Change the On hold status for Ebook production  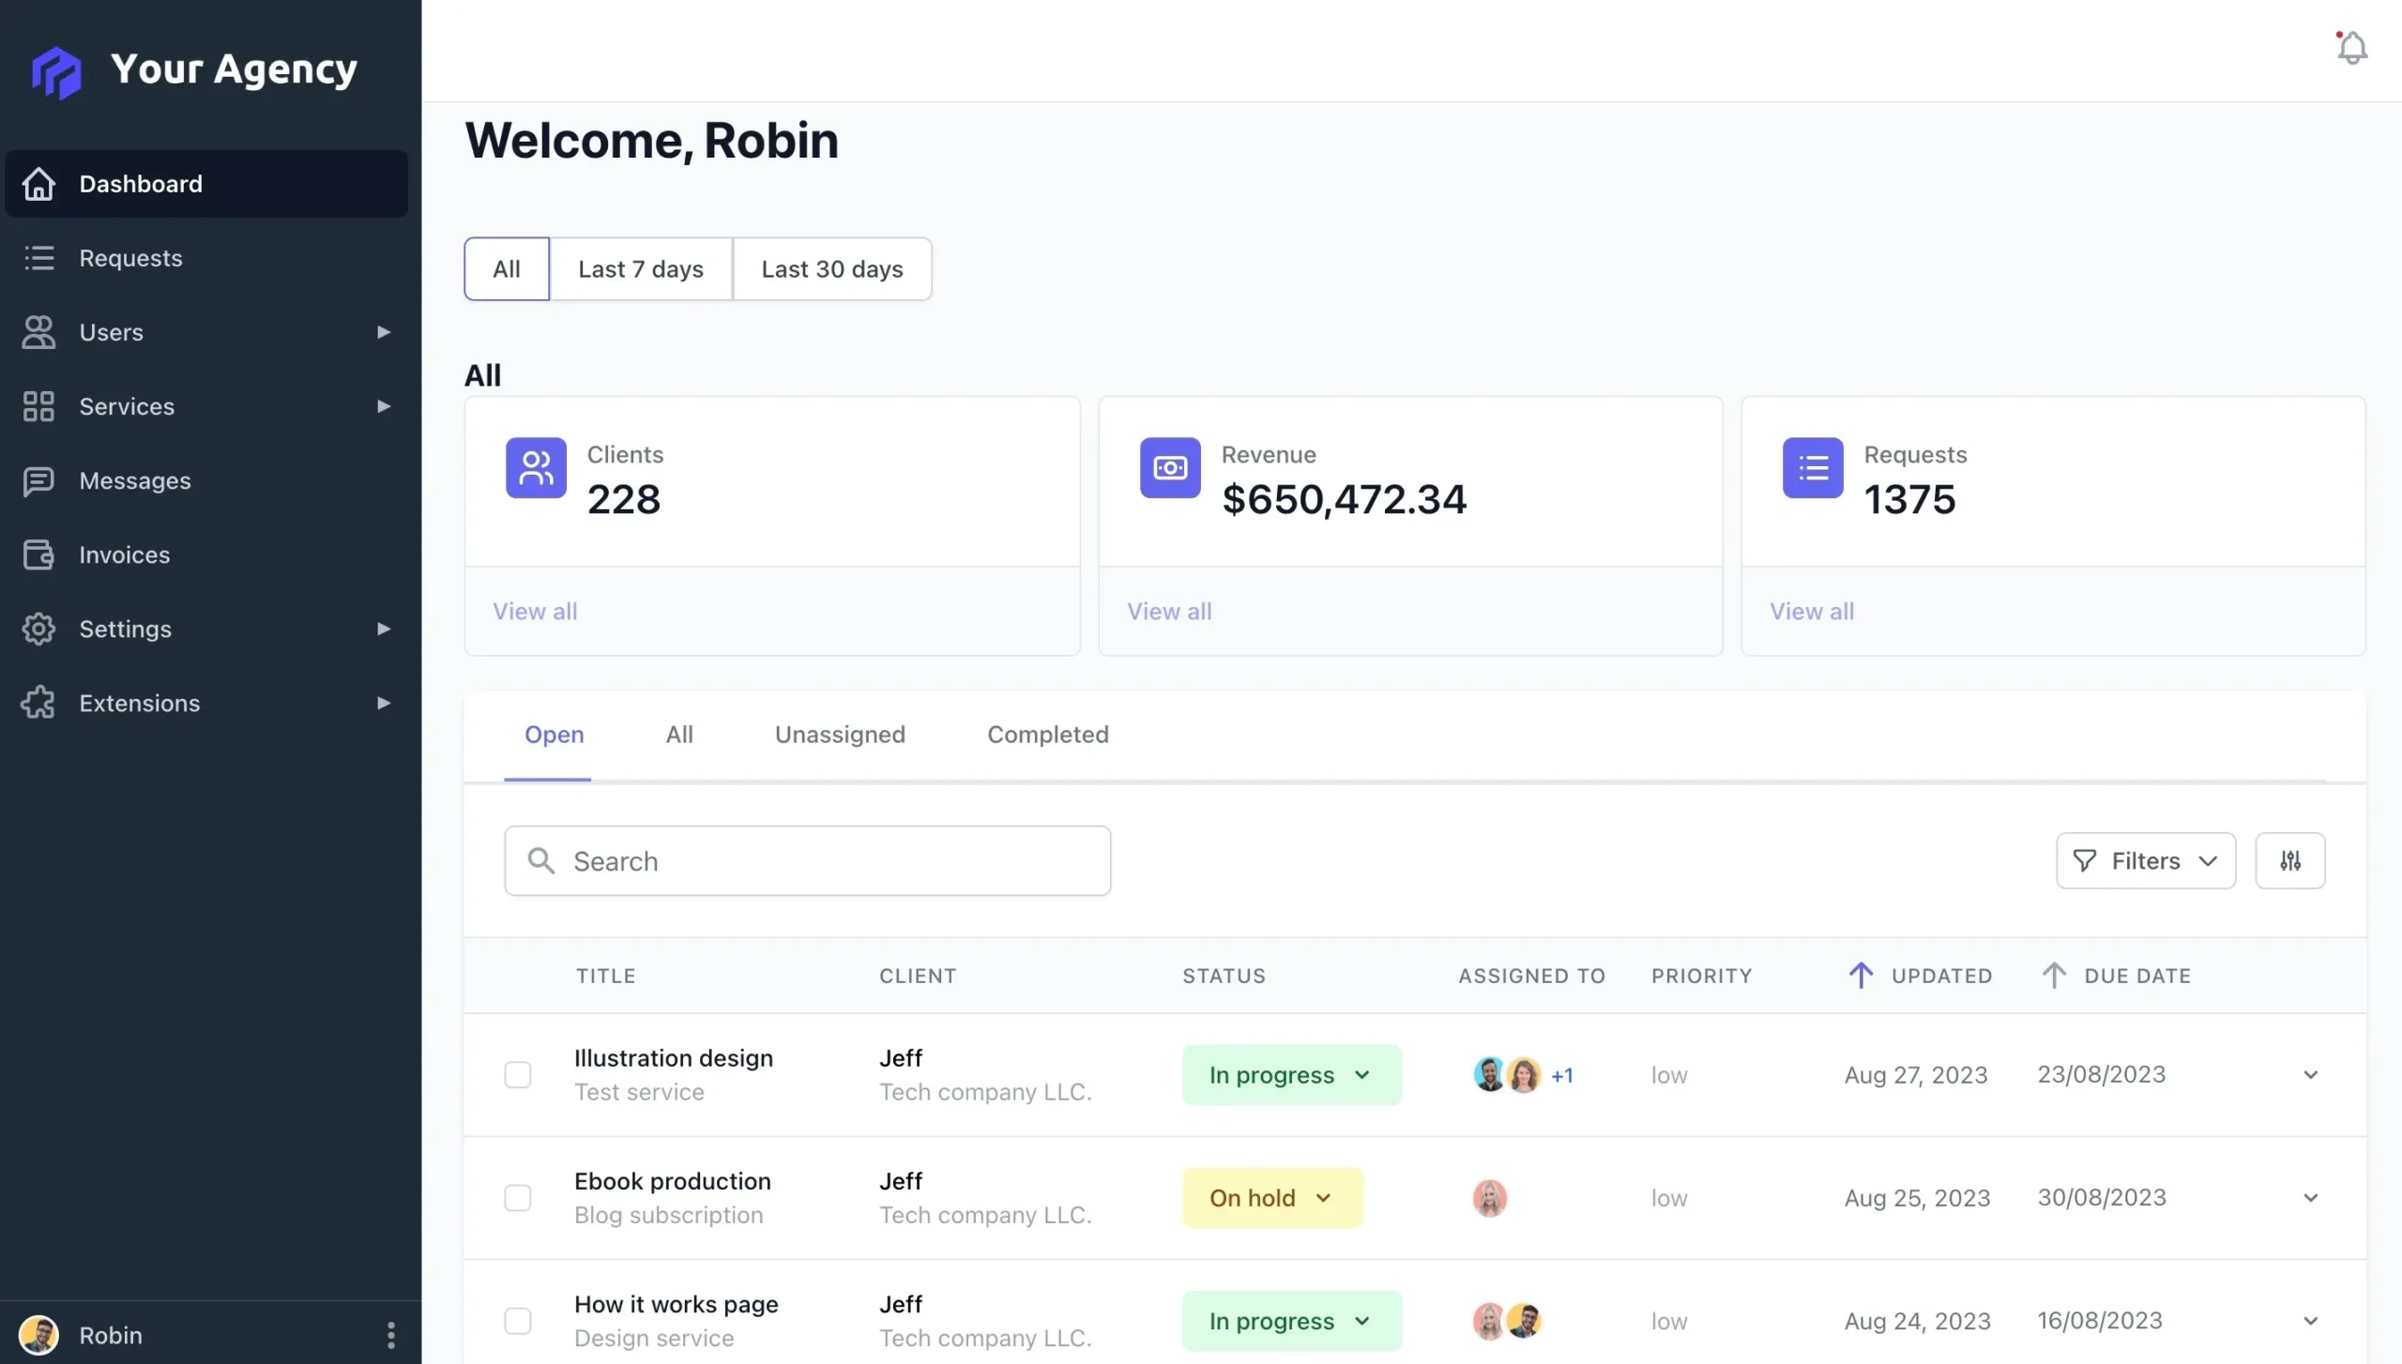coord(1271,1197)
